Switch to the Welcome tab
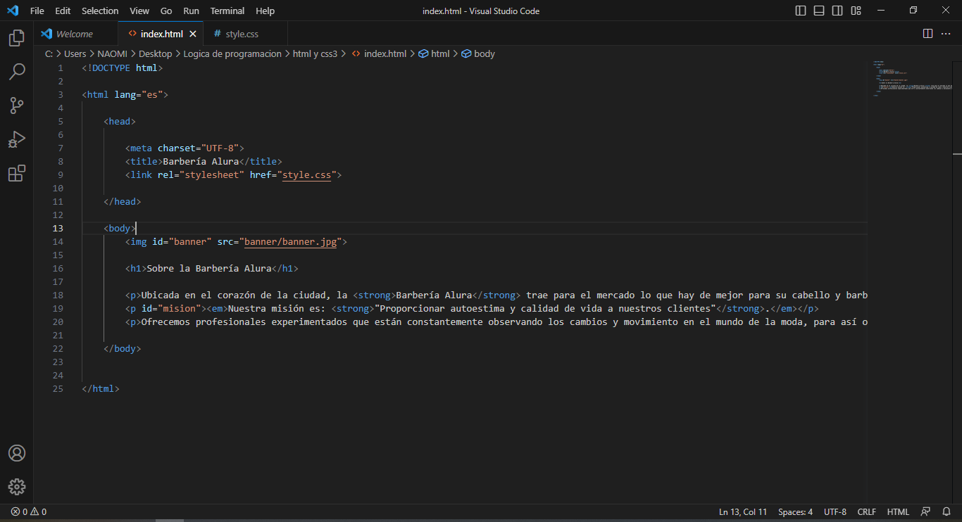Viewport: 962px width, 522px height. (x=76, y=34)
